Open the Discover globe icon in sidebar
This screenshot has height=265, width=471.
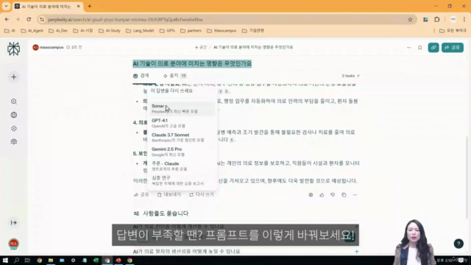(13, 115)
